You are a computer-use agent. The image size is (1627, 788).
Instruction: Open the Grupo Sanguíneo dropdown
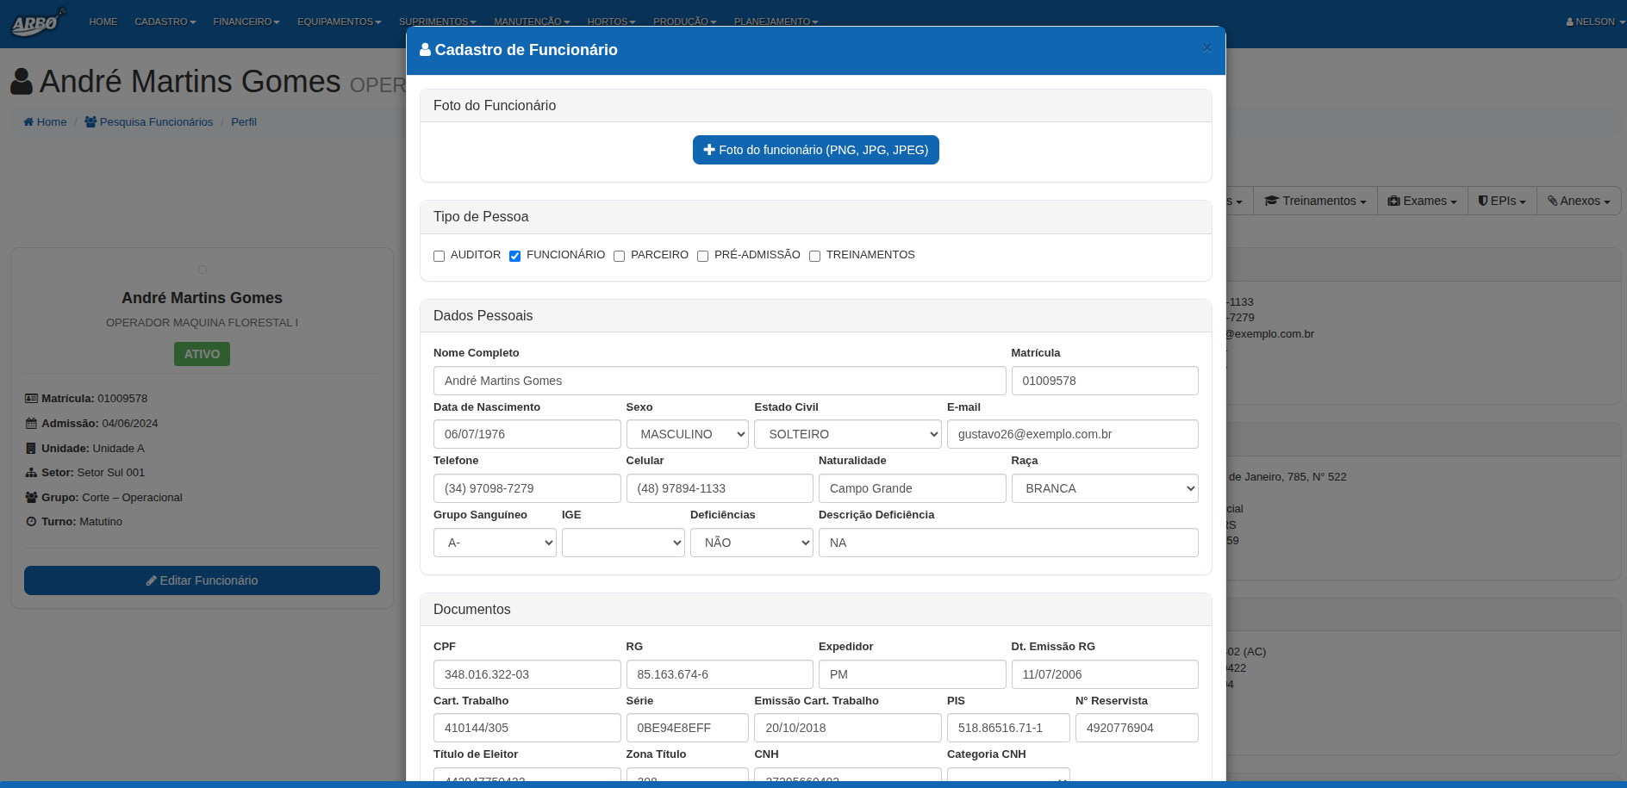click(495, 543)
